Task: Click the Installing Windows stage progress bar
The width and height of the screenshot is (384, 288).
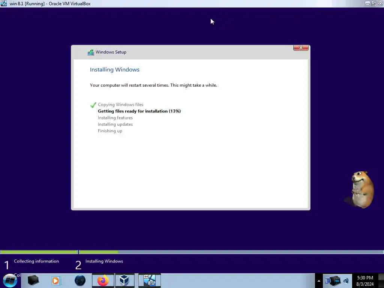Action: tap(231, 252)
